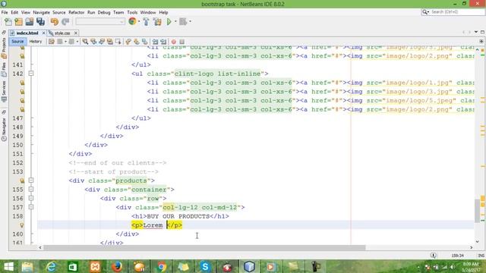Open Skype from the taskbar
The image size is (486, 273).
[x=205, y=266]
